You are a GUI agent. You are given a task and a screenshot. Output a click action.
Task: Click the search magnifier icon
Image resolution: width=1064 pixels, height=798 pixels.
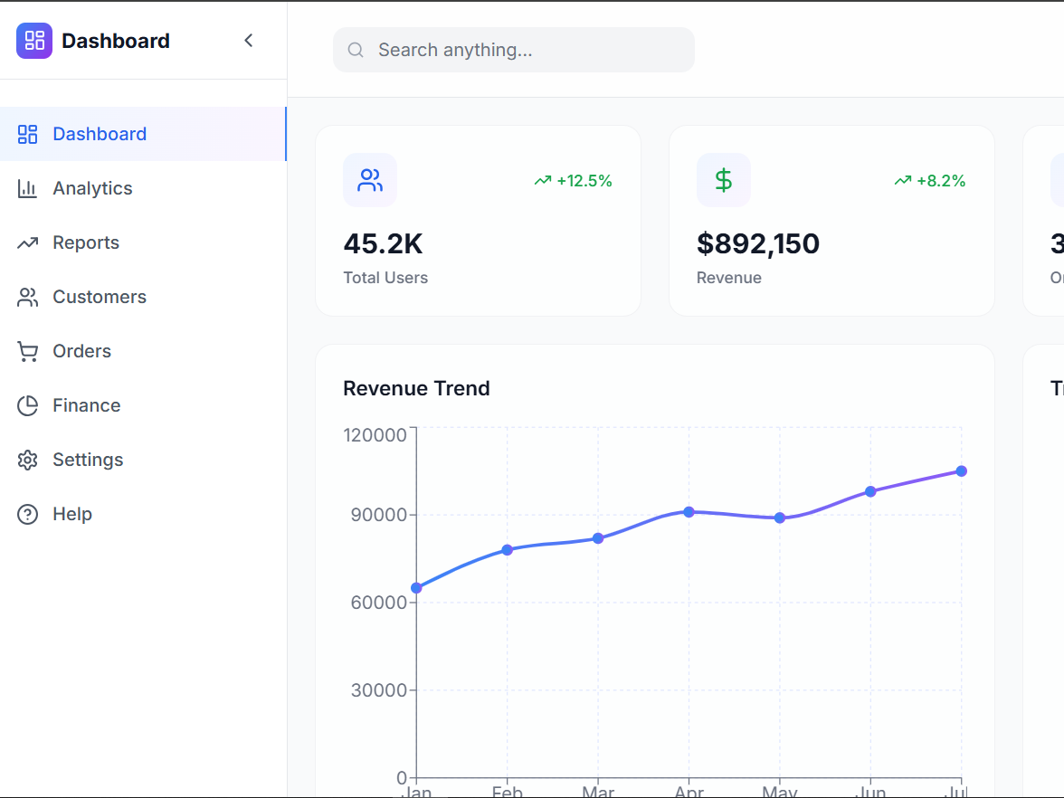(x=355, y=50)
